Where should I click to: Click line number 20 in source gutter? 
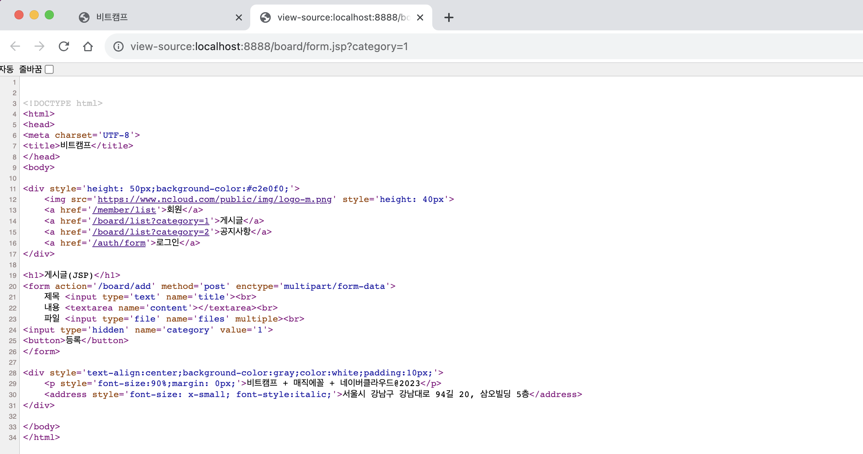tap(13, 287)
